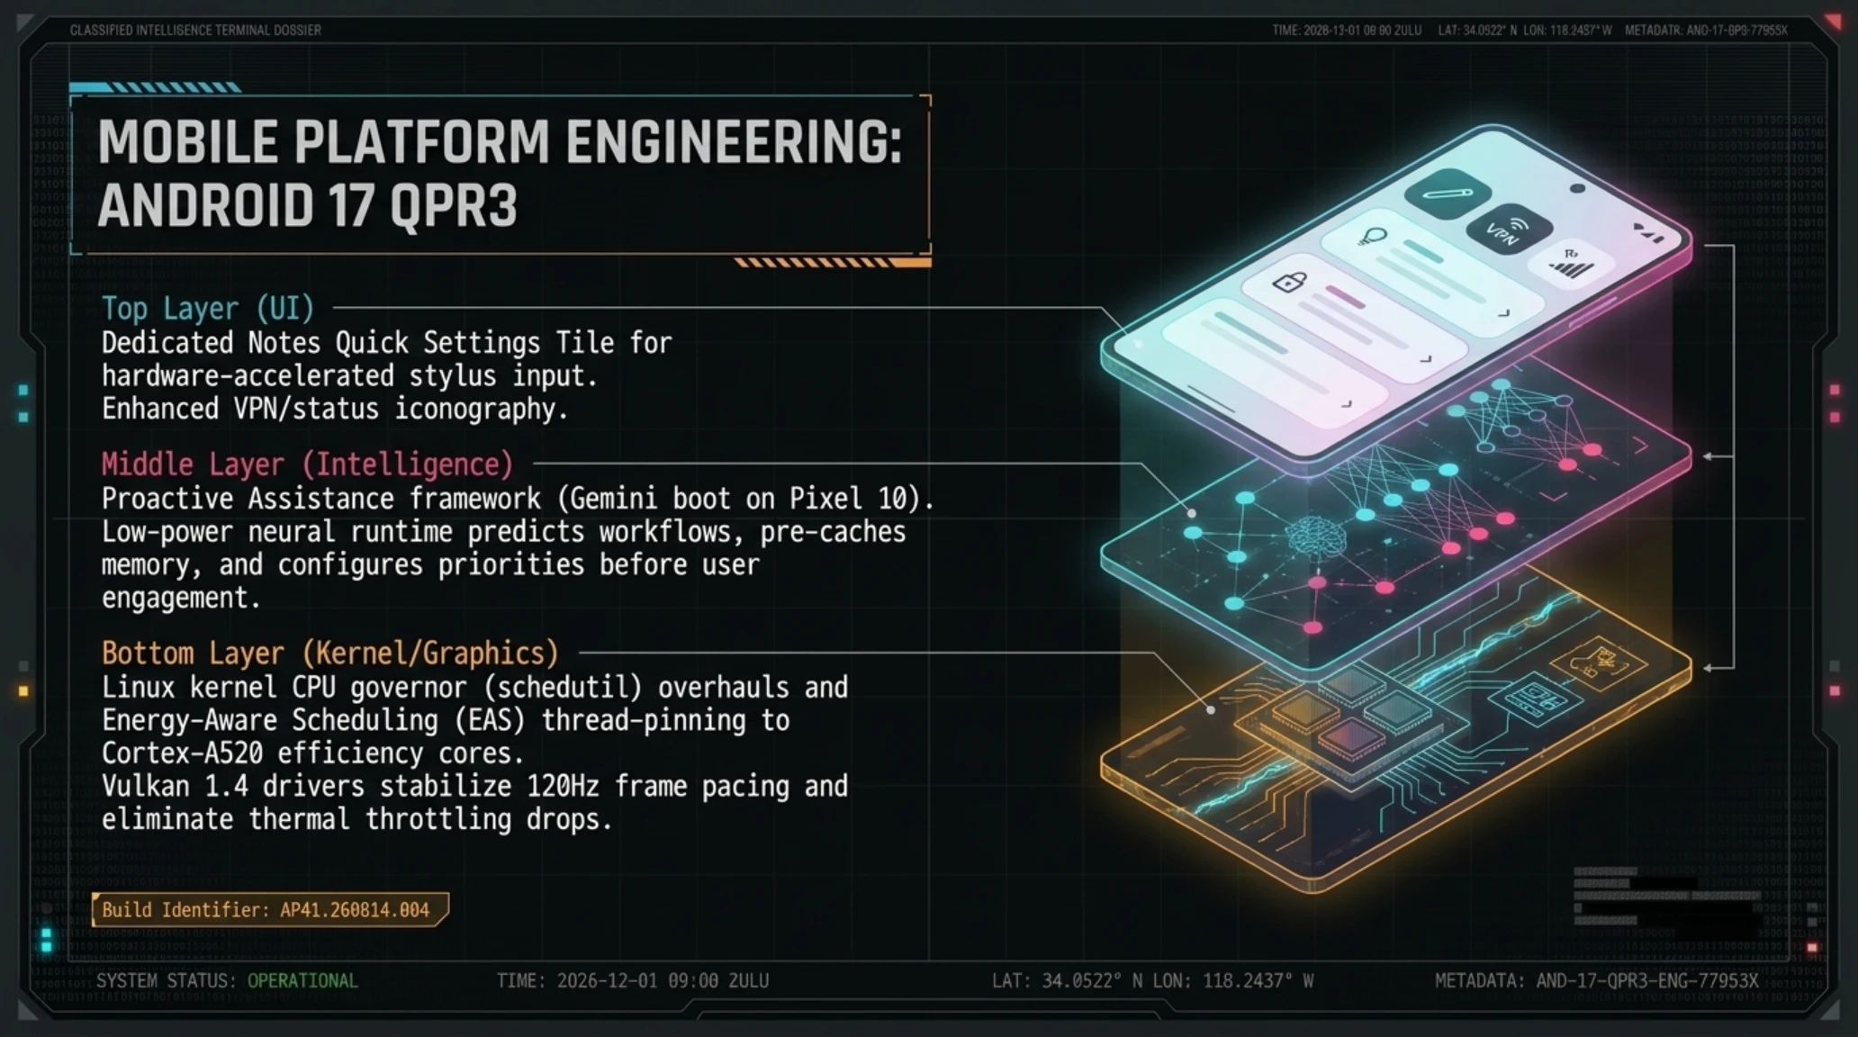Screen dimensions: 1858x1037
Task: Click the 'LAT: 34.0522° N LON: 118.2437° W' footer entry
Action: click(x=1152, y=981)
